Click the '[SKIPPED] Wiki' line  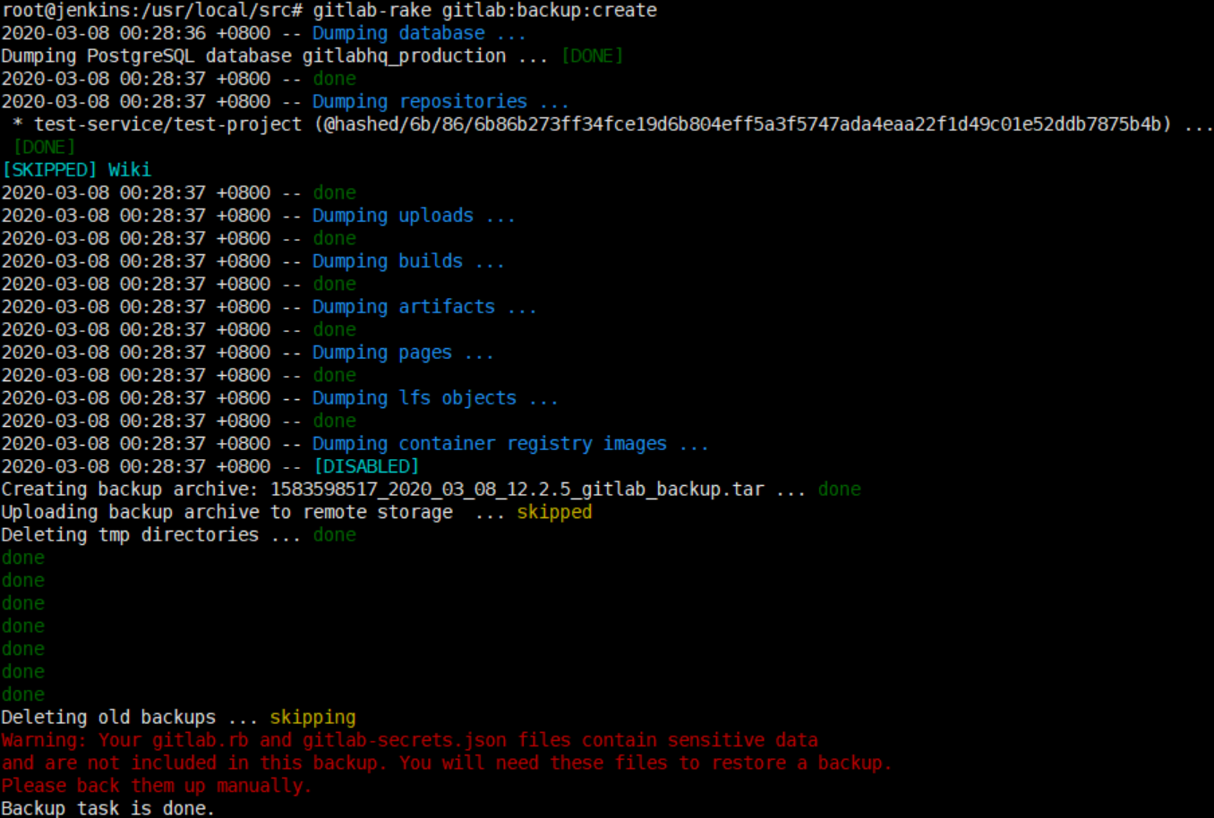coord(76,170)
